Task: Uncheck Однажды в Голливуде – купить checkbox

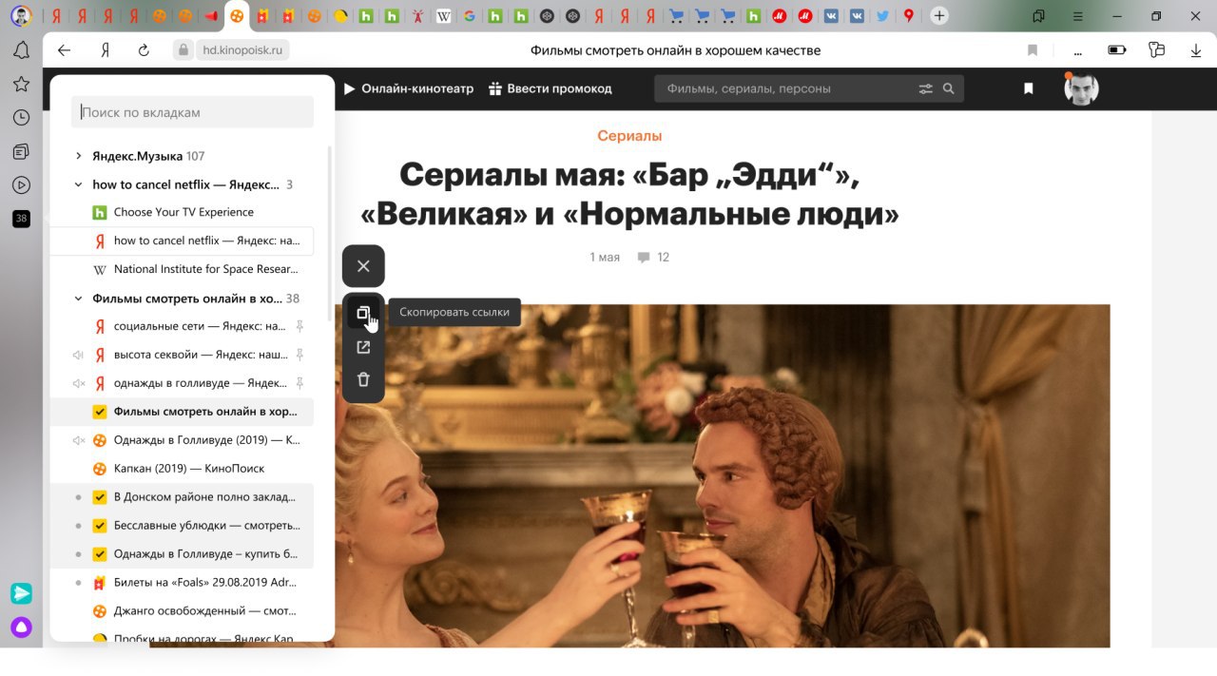Action: point(99,554)
